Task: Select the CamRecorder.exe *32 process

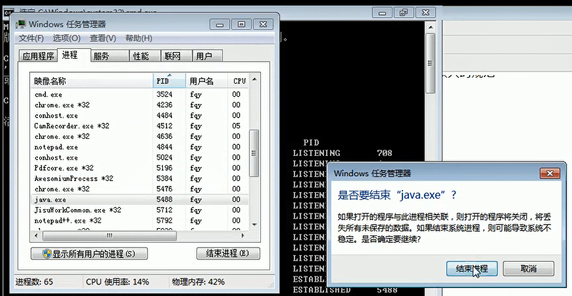Action: pos(140,126)
